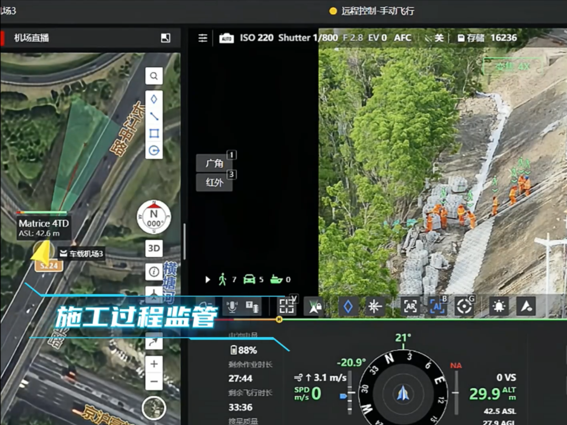The image size is (567, 425).
Task: Open the text-to-speech broadcast icon
Action: 252,307
